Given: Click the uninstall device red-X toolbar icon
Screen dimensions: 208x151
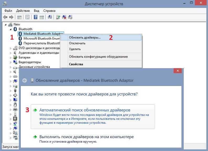Looking at the screenshot, I should (x=64, y=17).
